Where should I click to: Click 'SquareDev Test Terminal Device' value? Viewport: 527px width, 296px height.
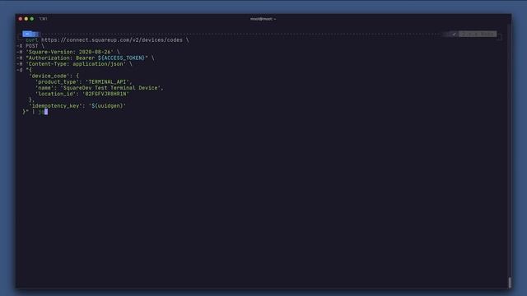click(110, 88)
